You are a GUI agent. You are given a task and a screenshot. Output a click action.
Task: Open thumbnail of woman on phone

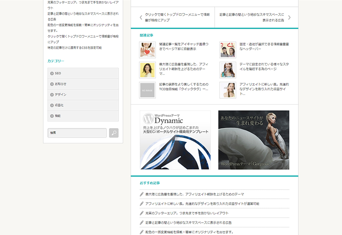click(228, 90)
